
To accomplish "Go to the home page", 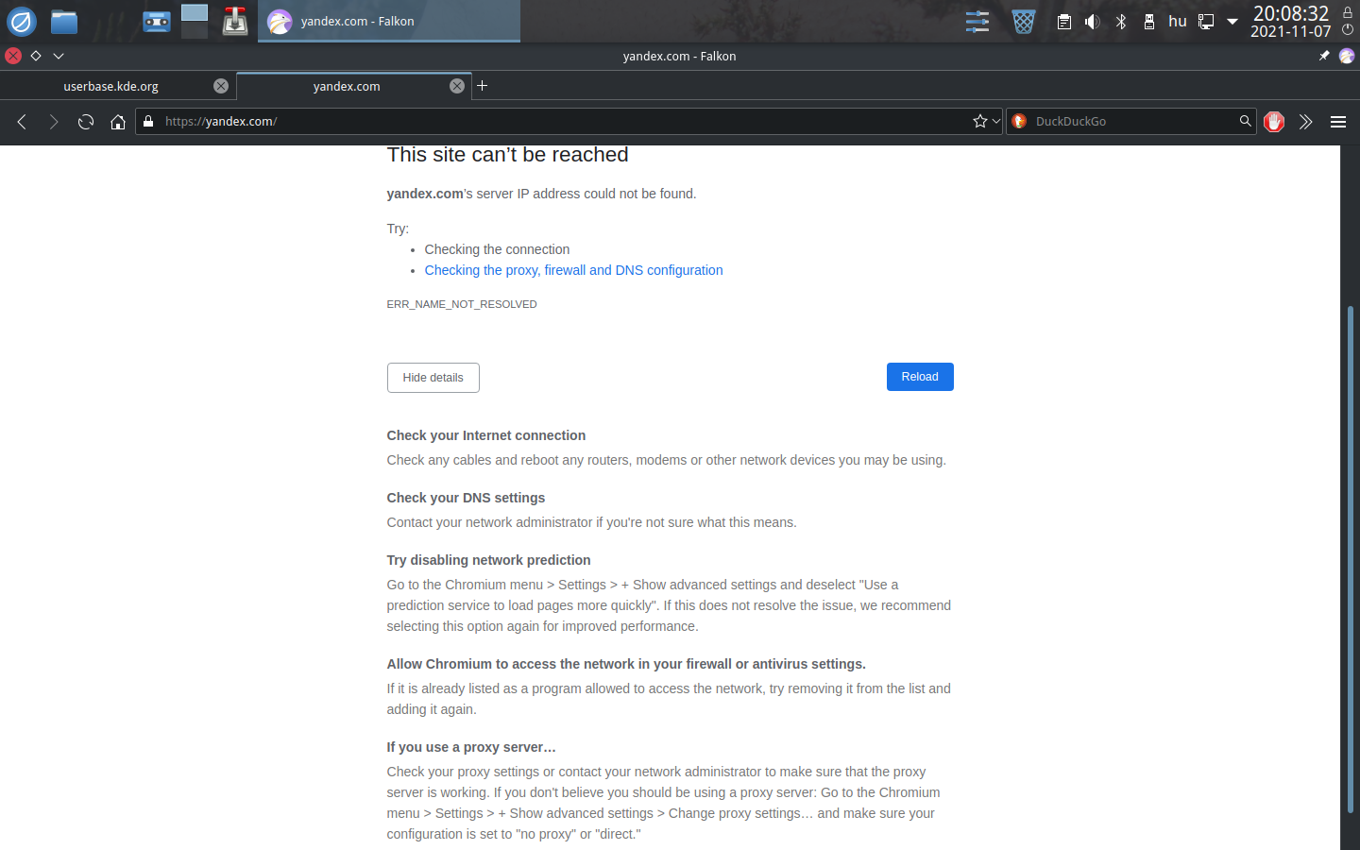I will 118,121.
